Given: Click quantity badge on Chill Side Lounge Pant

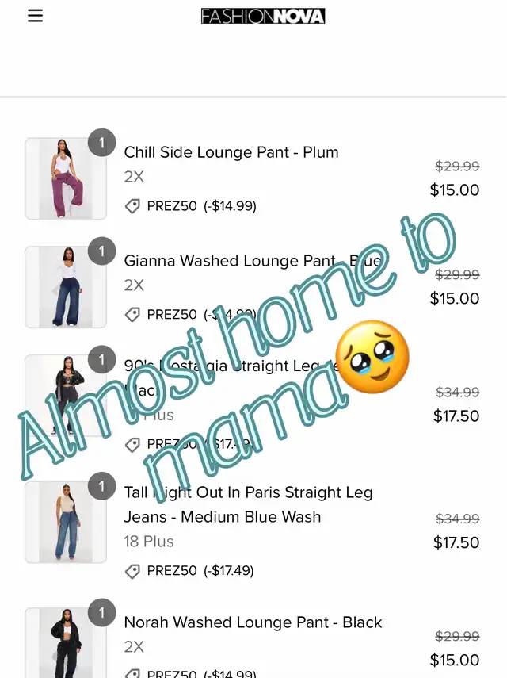Looking at the screenshot, I should (x=102, y=142).
